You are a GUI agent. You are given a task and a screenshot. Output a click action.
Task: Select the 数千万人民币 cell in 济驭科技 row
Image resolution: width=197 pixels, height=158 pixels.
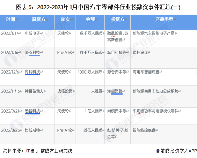90,58
